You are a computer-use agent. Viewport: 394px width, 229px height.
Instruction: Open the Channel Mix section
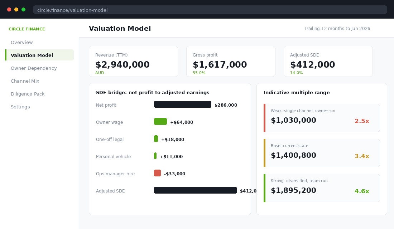[x=39, y=81]
